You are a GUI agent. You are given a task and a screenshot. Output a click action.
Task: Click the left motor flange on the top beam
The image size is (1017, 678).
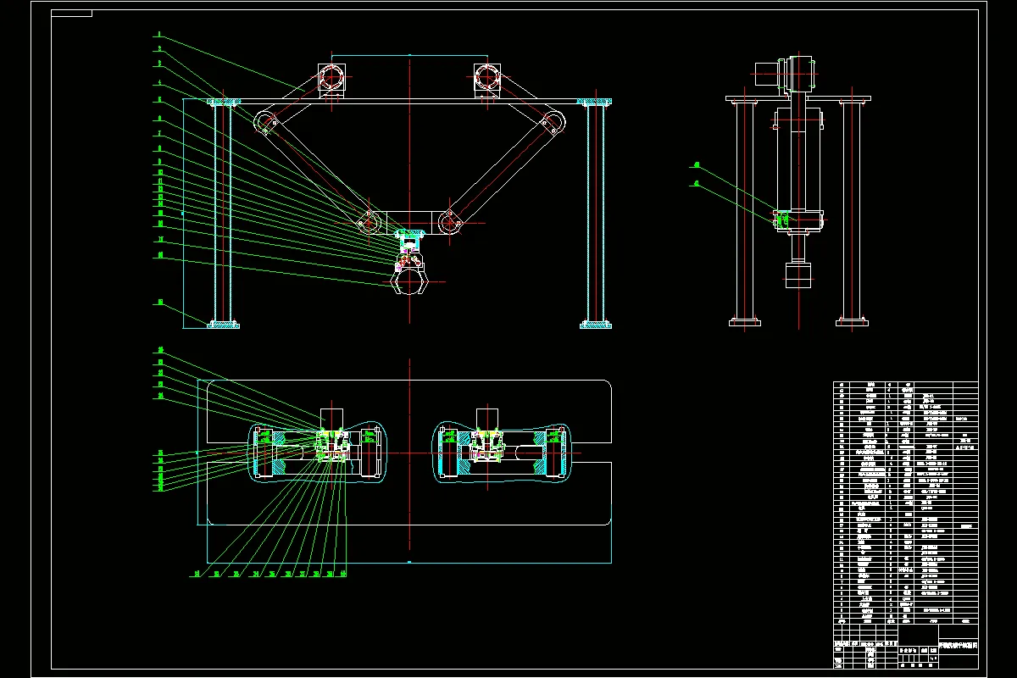(x=332, y=79)
